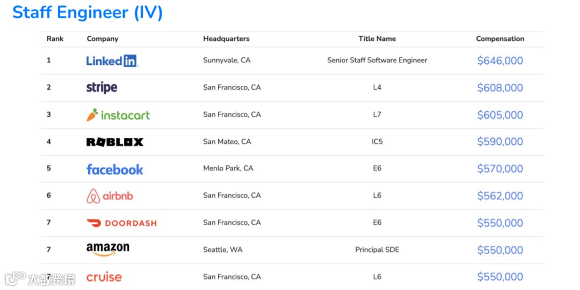Viewport: 580px width, 290px height.
Task: Click the LinkedIn logo
Action: (112, 61)
